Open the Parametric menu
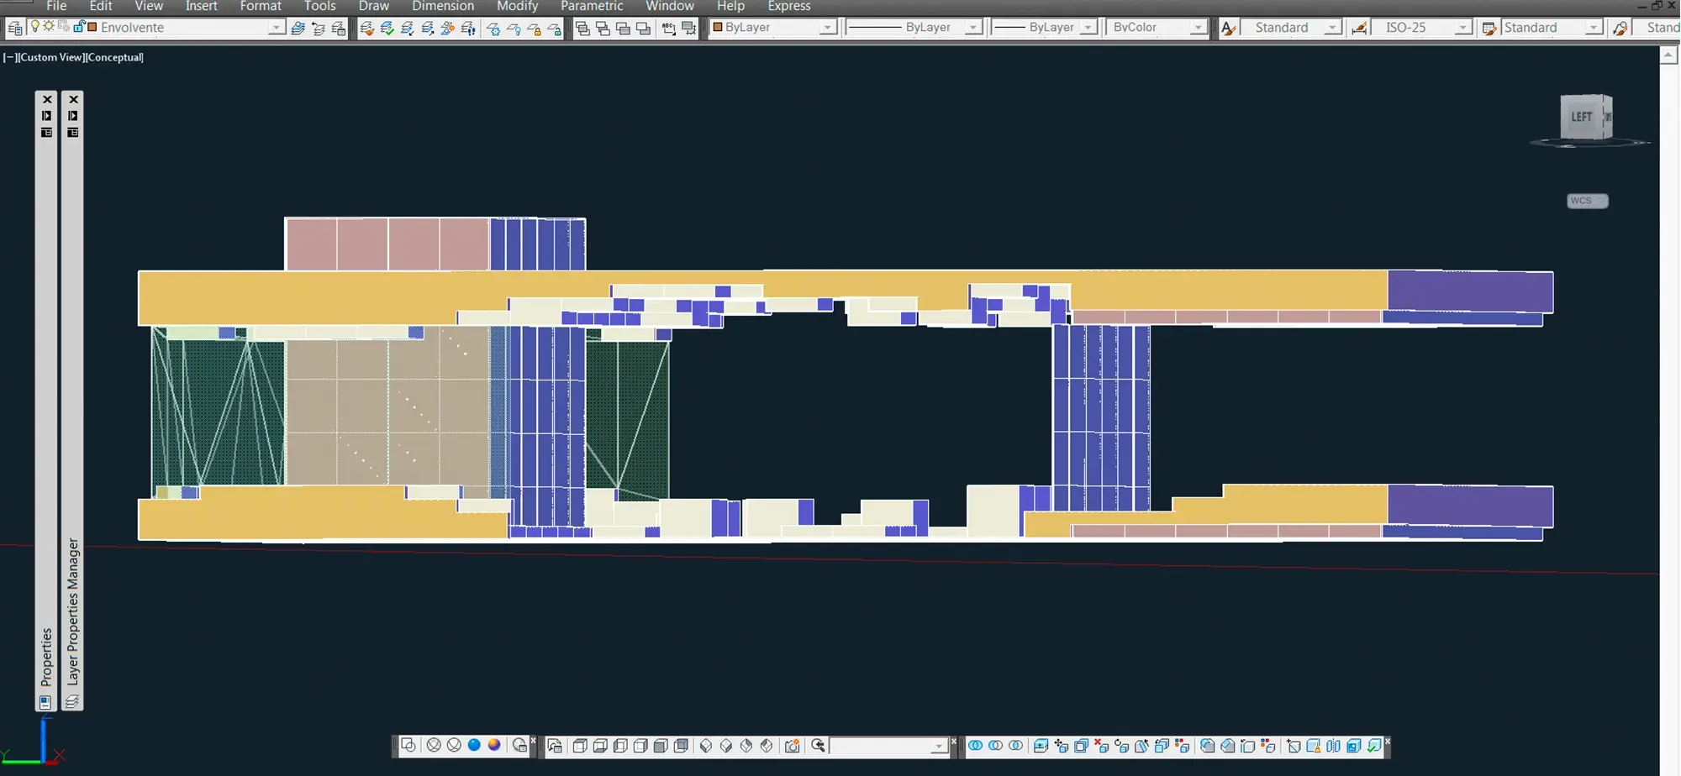The image size is (1681, 776). pyautogui.click(x=591, y=7)
